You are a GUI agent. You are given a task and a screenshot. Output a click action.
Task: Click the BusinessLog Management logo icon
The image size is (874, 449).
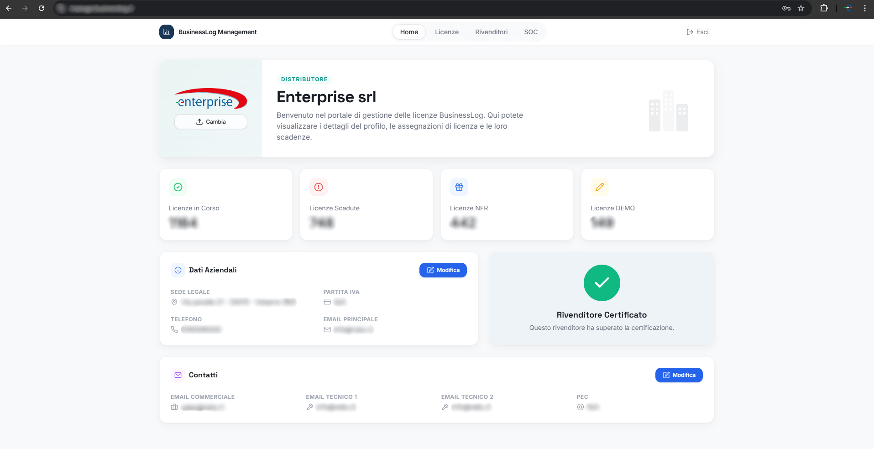166,32
